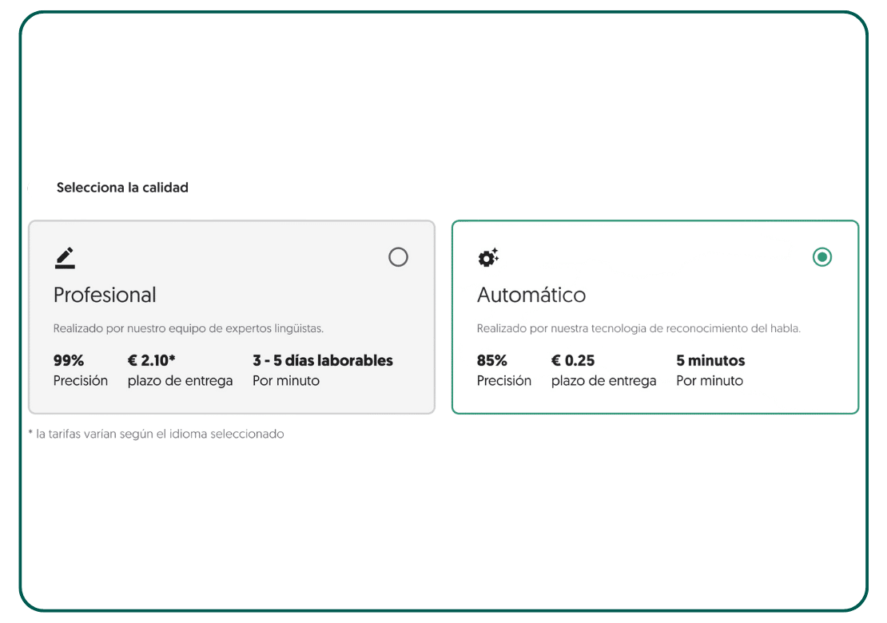Image resolution: width=887 pixels, height=623 pixels.
Task: Click the Automático card title
Action: [x=531, y=295]
